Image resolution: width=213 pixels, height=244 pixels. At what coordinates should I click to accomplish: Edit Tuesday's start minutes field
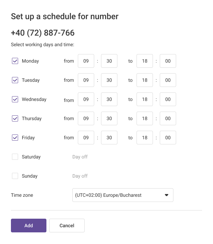point(109,80)
